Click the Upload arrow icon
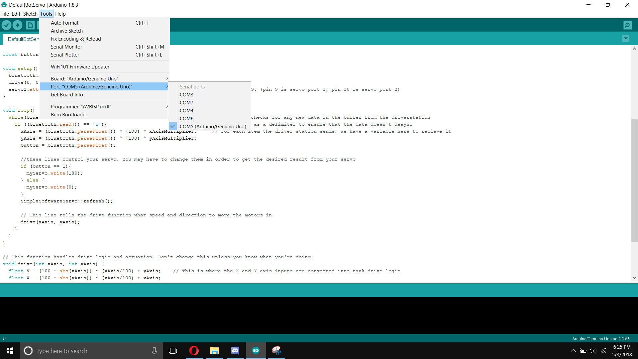The image size is (638, 359). point(17,25)
